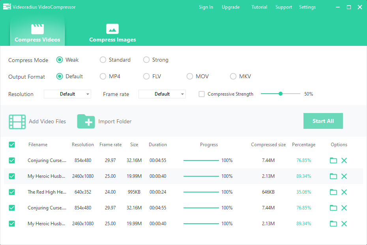This screenshot has height=245, width=367.
Task: Open output folder for first Conjuring Curse video
Action: point(333,160)
